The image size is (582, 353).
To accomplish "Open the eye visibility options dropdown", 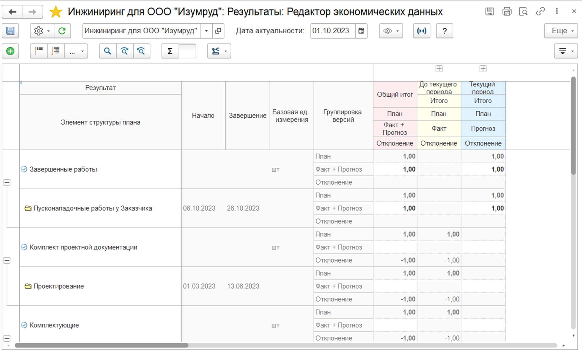I will (391, 31).
